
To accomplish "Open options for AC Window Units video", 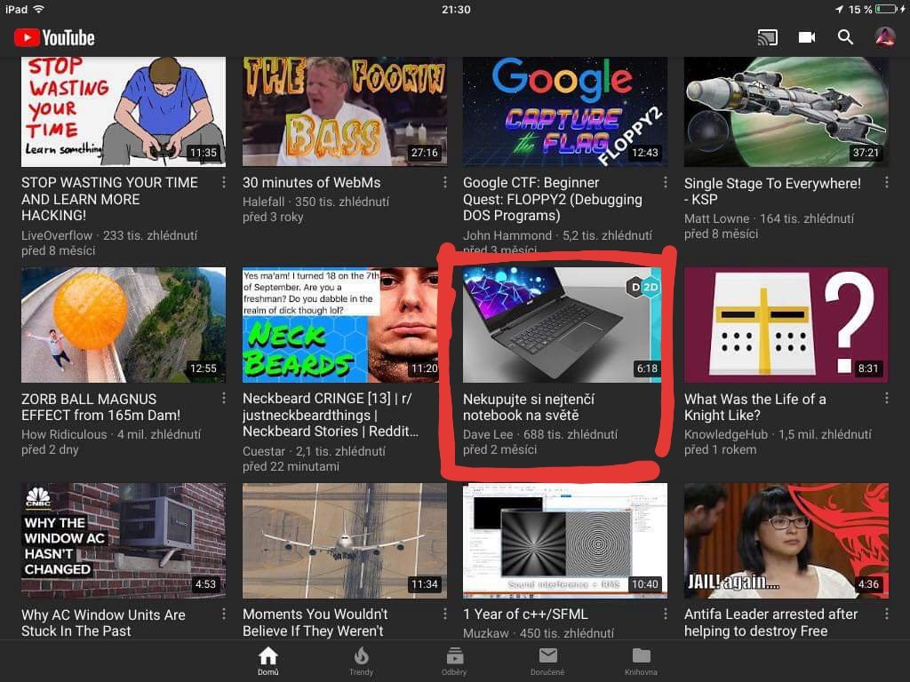I will (x=223, y=615).
